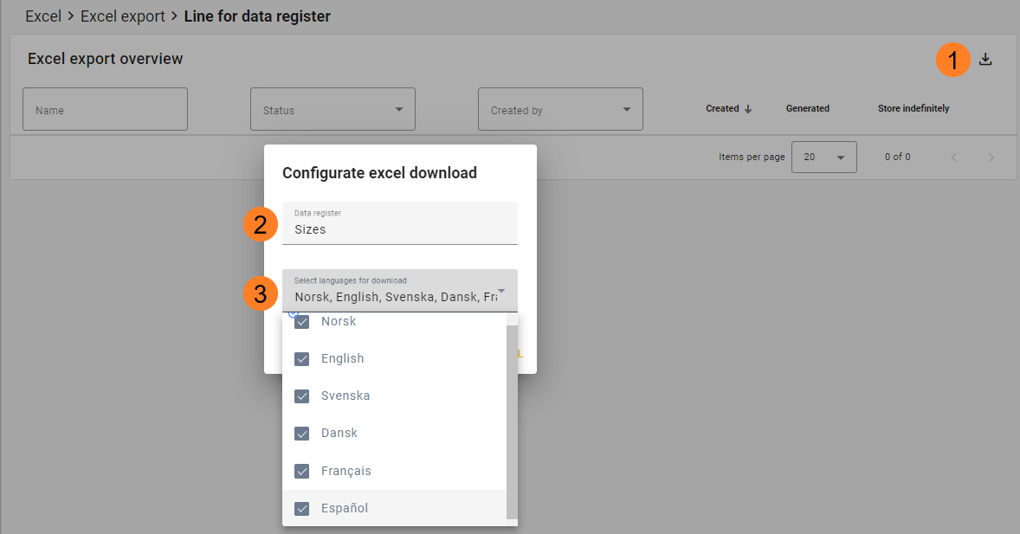Image resolution: width=1020 pixels, height=534 pixels.
Task: Expand the Created by dropdown
Action: [x=560, y=110]
